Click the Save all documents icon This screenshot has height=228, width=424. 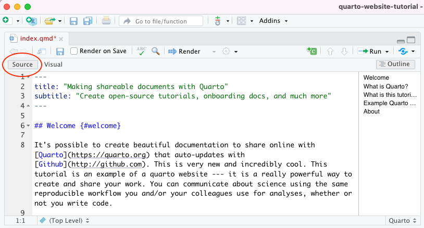click(x=88, y=21)
